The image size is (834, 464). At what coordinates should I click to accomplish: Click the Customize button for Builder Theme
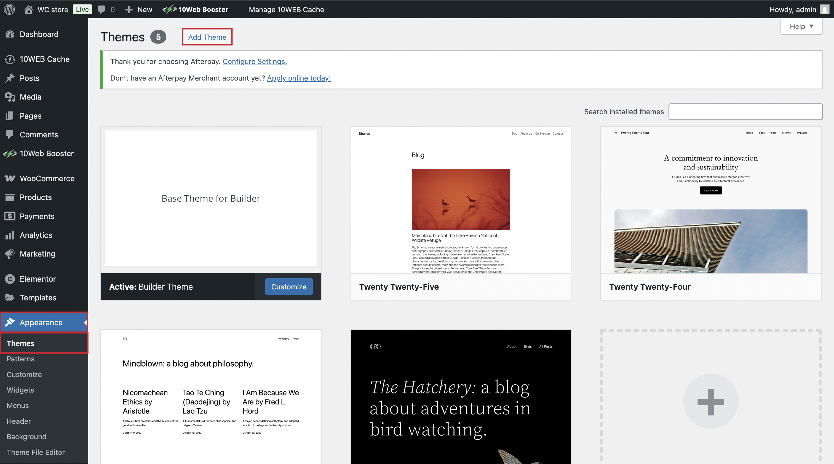point(288,287)
